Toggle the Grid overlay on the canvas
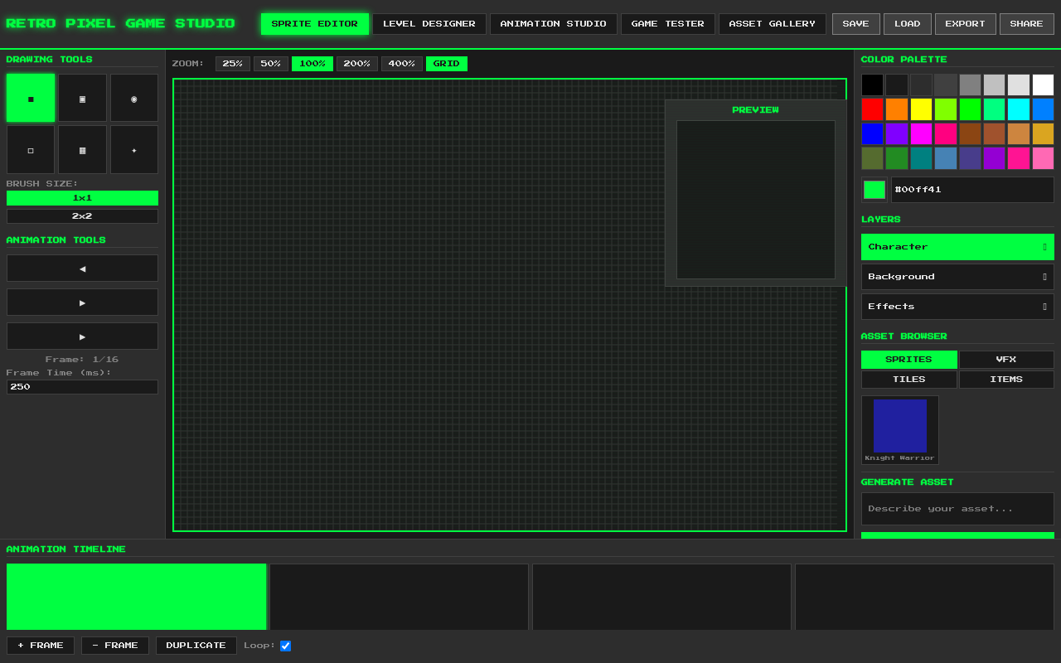This screenshot has width=1061, height=663. 446,63
